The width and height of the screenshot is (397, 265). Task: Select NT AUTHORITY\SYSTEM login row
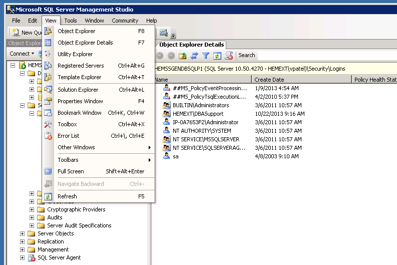click(202, 131)
